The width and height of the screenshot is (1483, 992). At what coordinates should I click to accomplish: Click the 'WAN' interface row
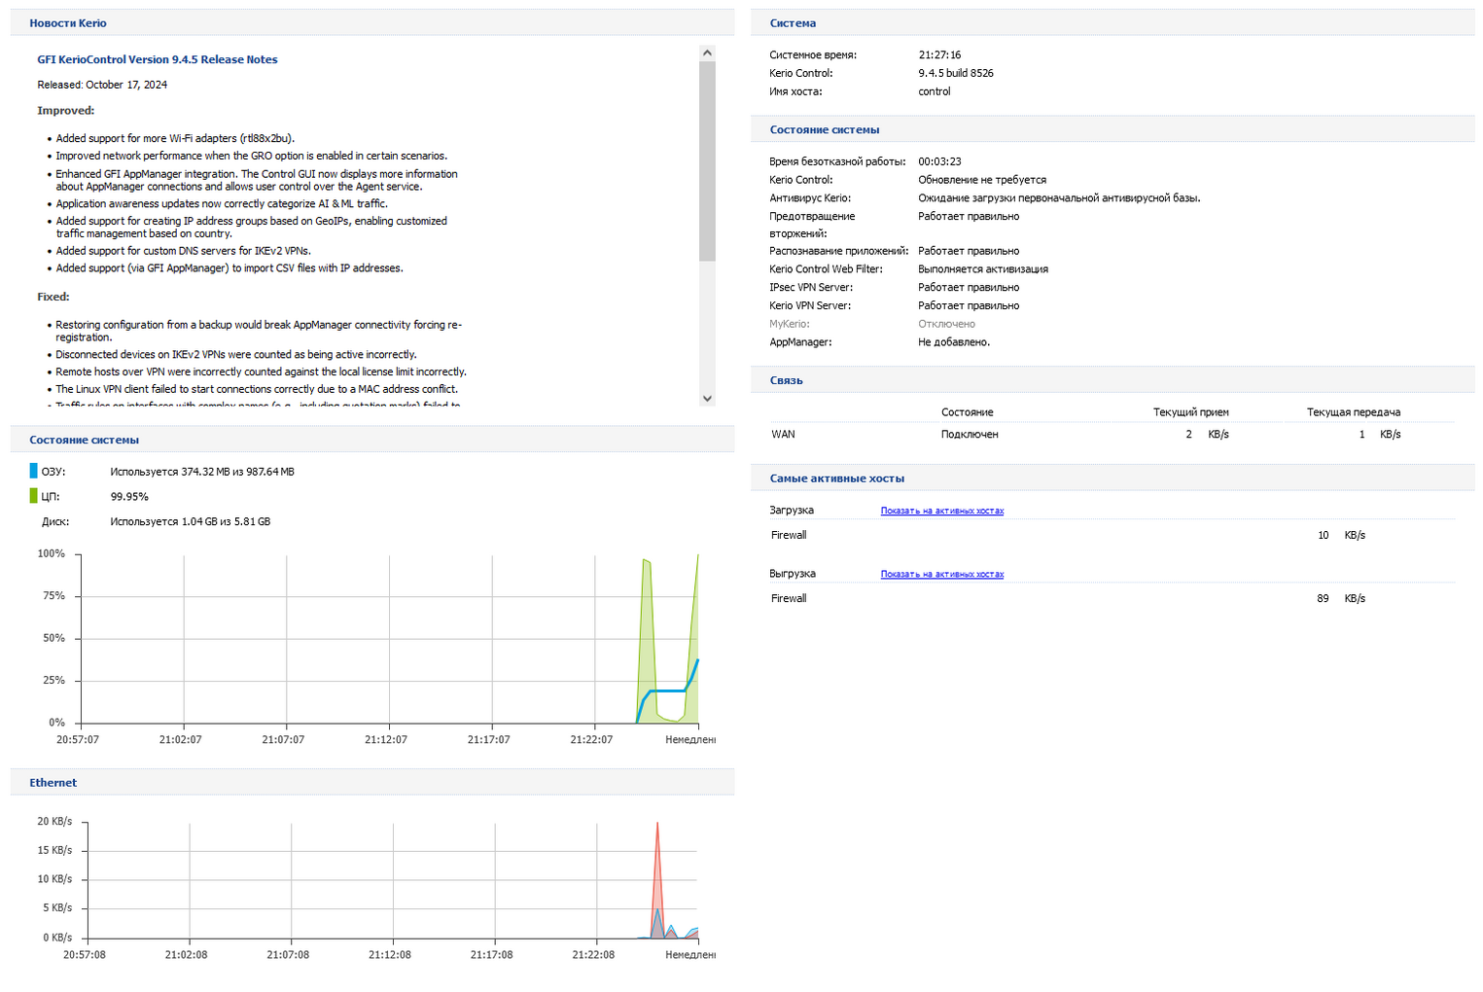tap(1112, 435)
